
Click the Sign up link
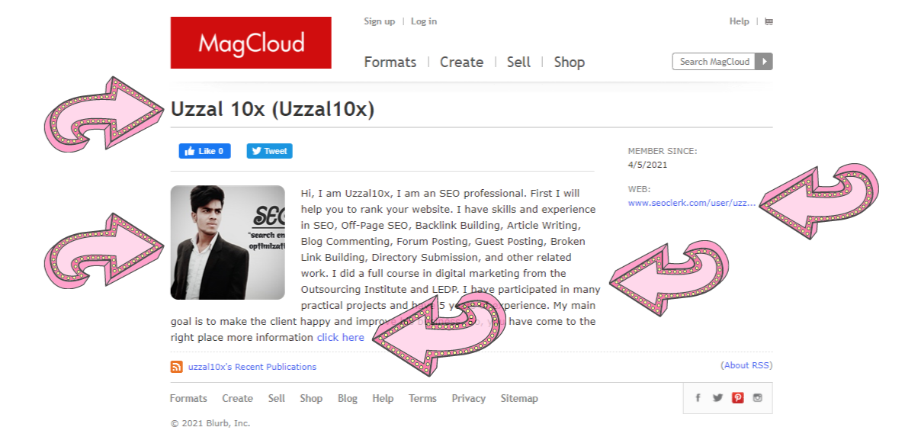[379, 21]
